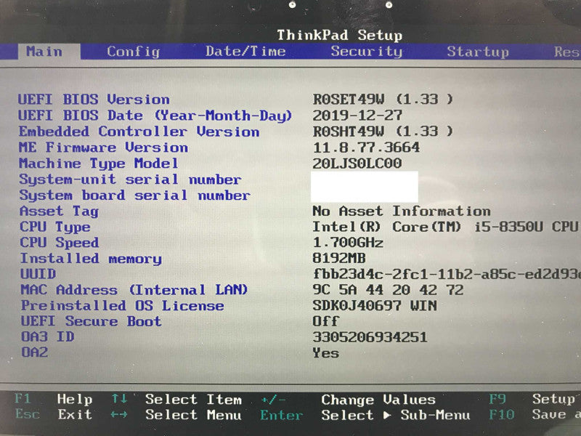Click the Installed memory label

pyautogui.click(x=91, y=259)
